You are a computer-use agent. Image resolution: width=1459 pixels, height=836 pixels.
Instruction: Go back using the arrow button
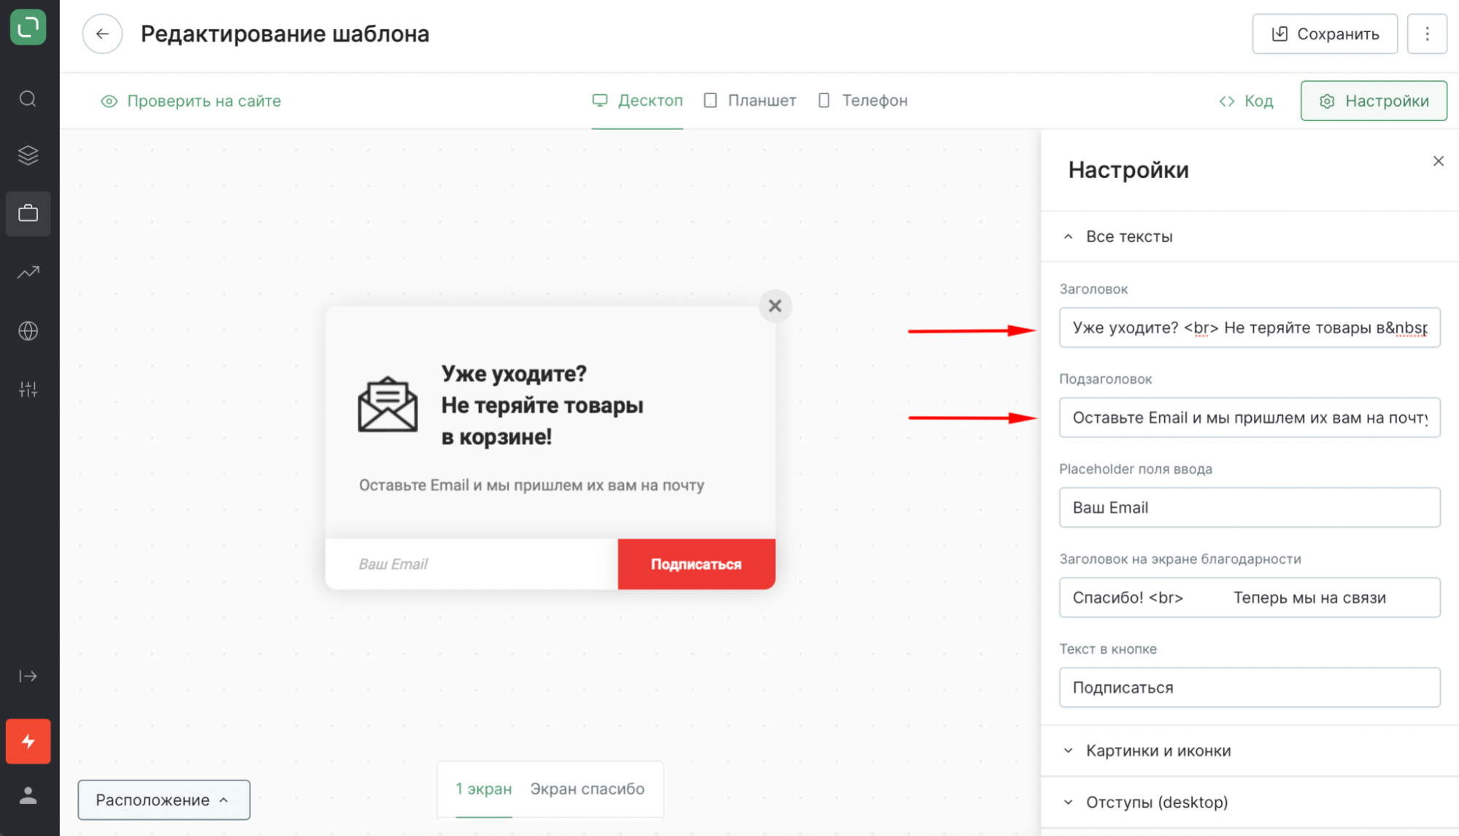point(102,34)
